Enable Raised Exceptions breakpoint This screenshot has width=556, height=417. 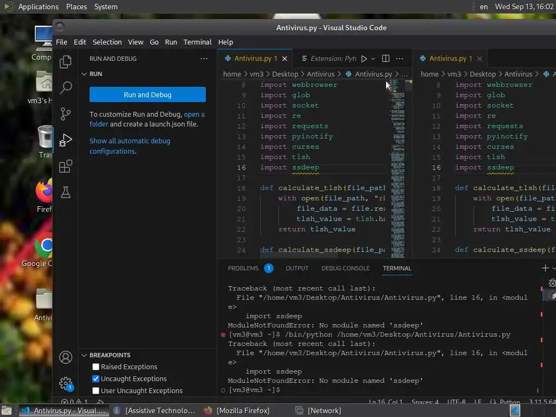[x=96, y=367]
